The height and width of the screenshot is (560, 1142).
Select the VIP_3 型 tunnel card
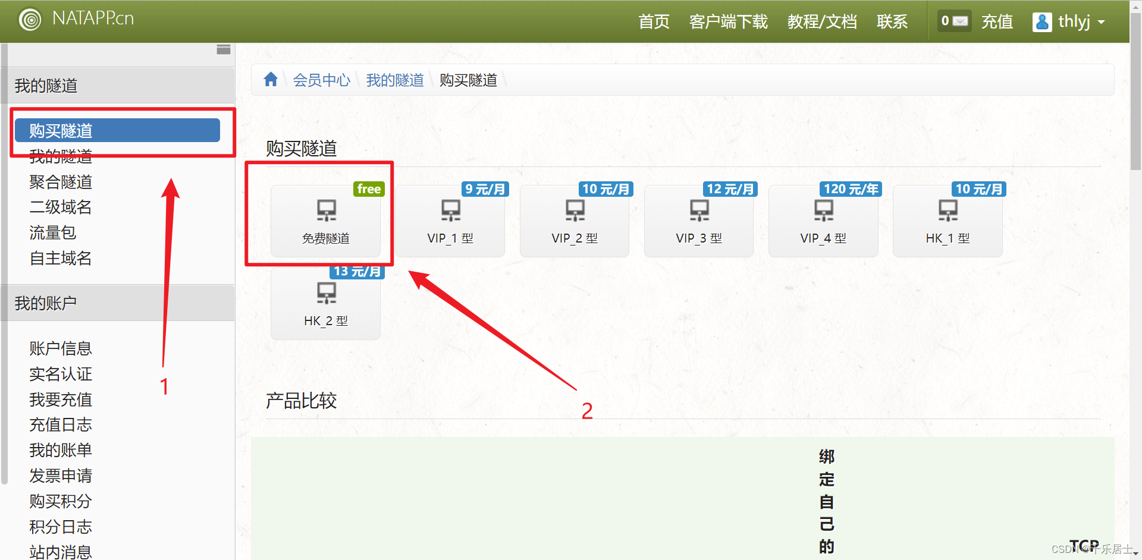pos(699,221)
